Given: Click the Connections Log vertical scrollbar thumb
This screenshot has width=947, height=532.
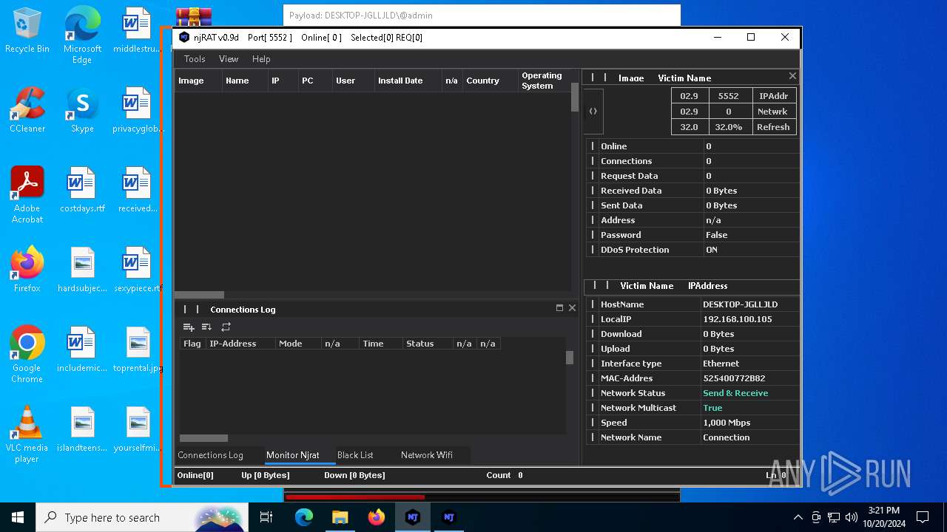Looking at the screenshot, I should (570, 358).
